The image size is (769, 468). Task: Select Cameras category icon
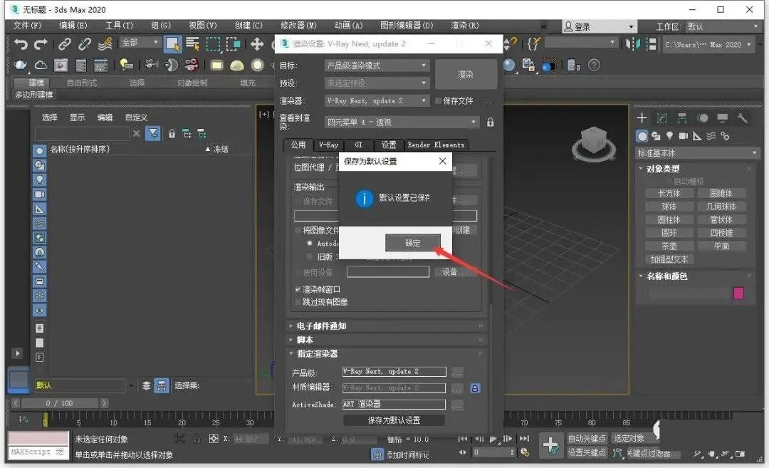[x=683, y=136]
